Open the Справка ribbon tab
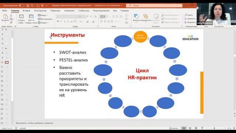 (125, 11)
